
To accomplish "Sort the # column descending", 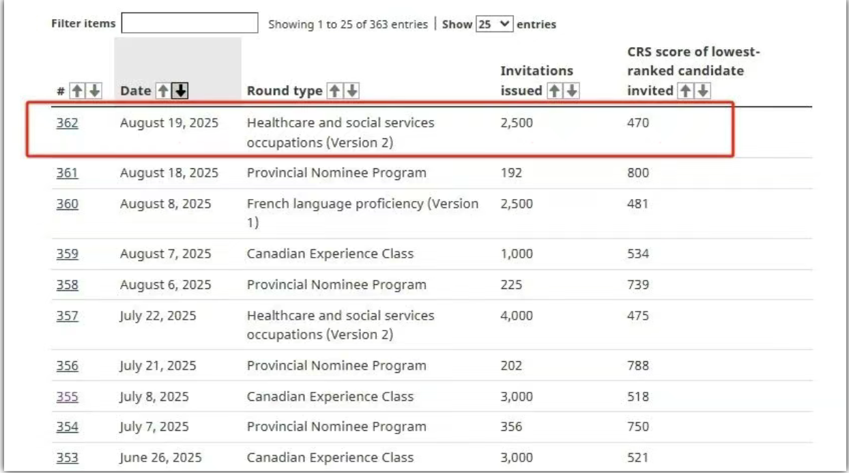I will (x=94, y=91).
